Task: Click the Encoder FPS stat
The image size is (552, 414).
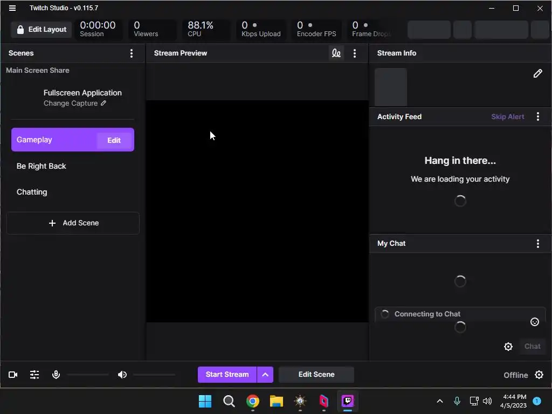Action: click(316, 29)
